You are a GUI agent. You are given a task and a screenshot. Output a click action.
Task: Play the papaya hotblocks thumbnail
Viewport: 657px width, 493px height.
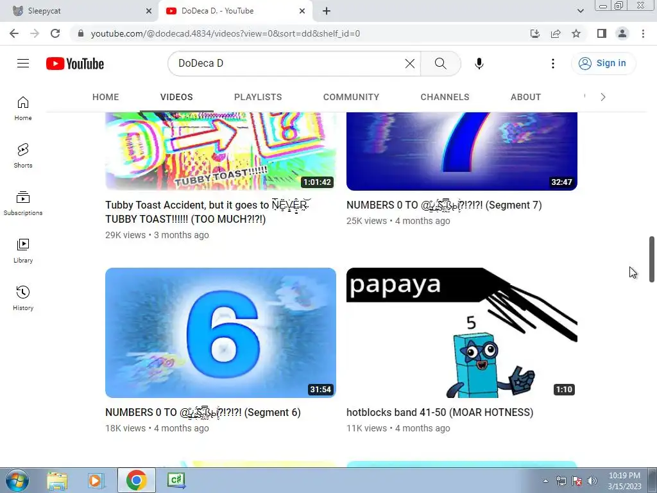tap(462, 333)
